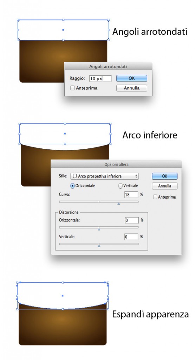Click the Orizzontale distortion slider handle
This screenshot has width=195, height=360.
pyautogui.click(x=99, y=229)
